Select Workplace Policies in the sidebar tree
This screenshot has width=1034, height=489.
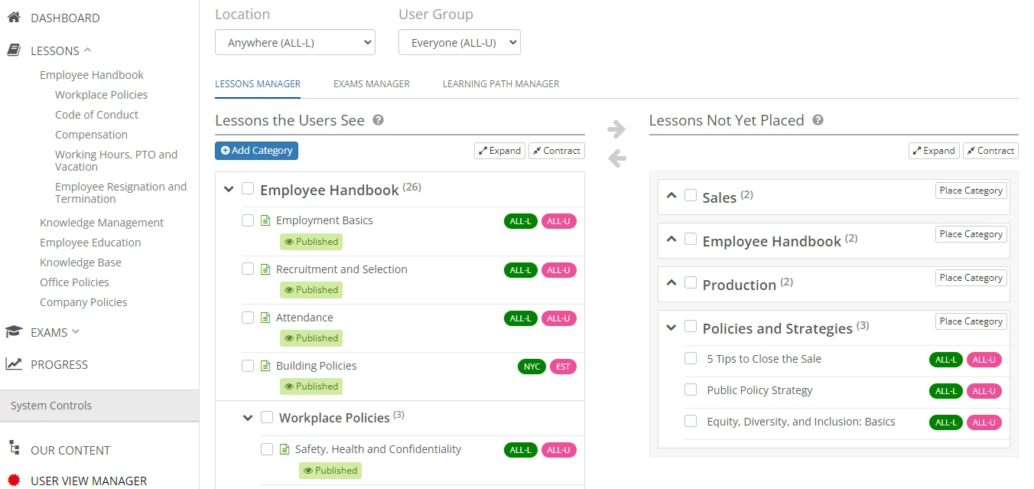pos(101,94)
